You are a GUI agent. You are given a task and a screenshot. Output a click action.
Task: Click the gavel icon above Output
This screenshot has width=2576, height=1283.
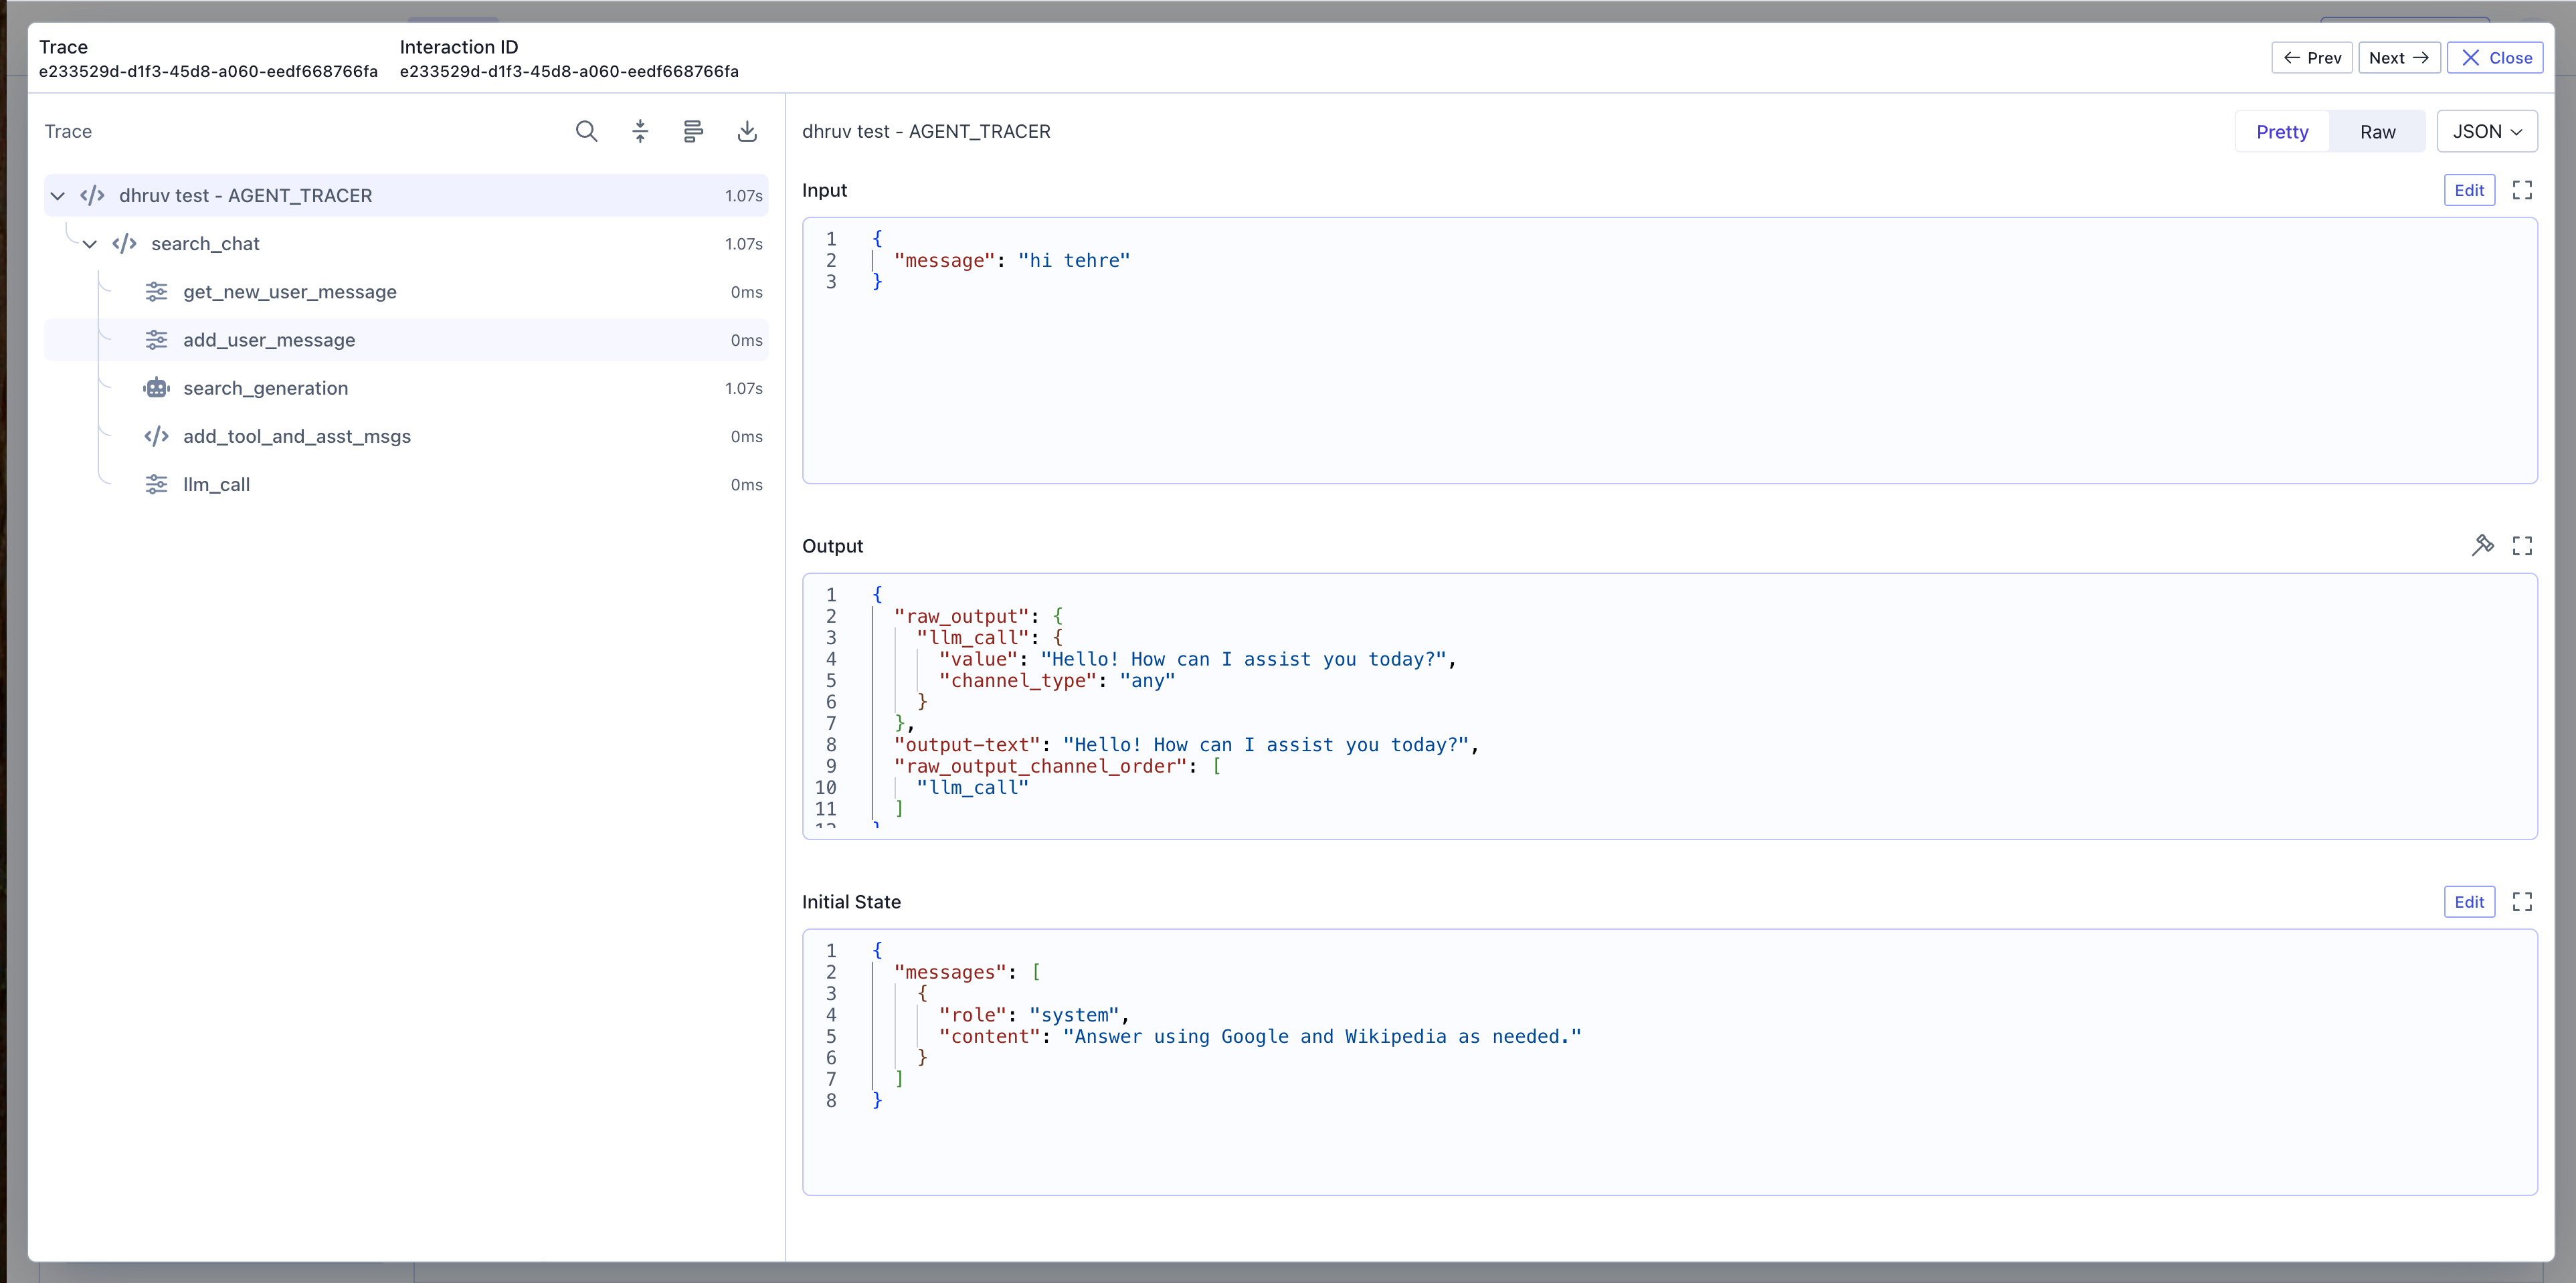point(2482,545)
